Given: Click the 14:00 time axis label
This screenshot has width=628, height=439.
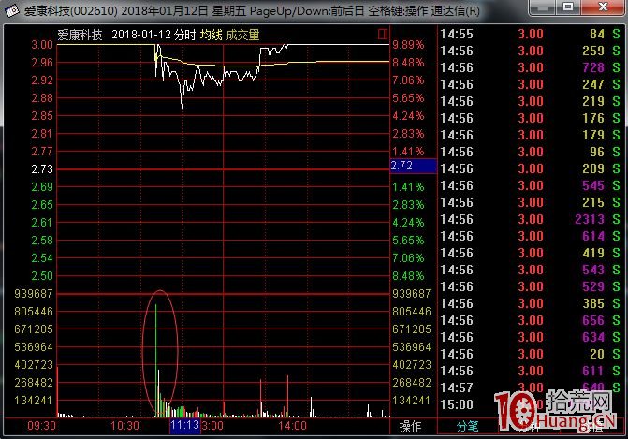Looking at the screenshot, I should click(292, 425).
